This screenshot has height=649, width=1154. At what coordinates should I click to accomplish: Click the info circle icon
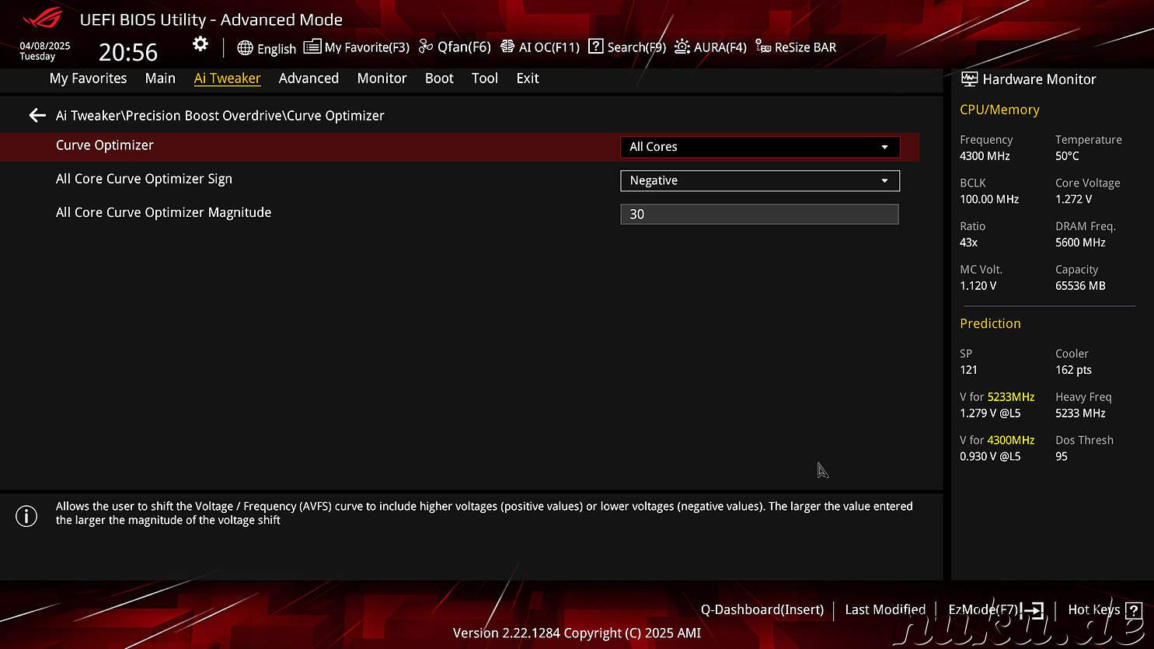[26, 516]
